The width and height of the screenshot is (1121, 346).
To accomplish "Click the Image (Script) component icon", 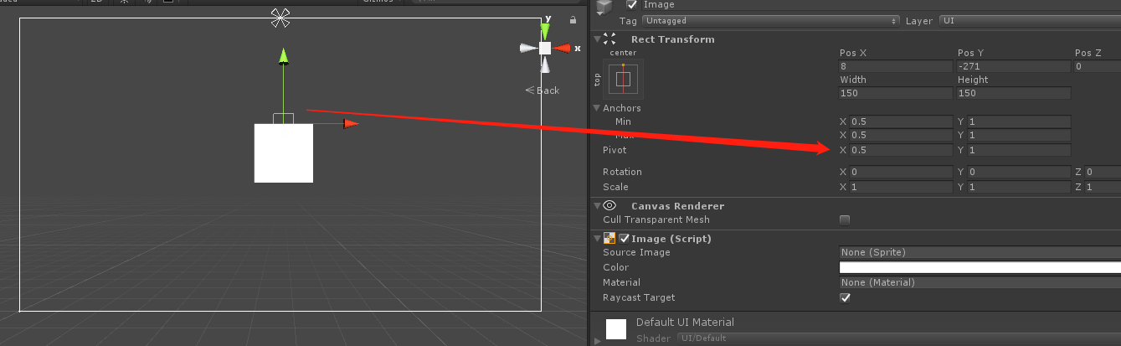I will click(609, 239).
